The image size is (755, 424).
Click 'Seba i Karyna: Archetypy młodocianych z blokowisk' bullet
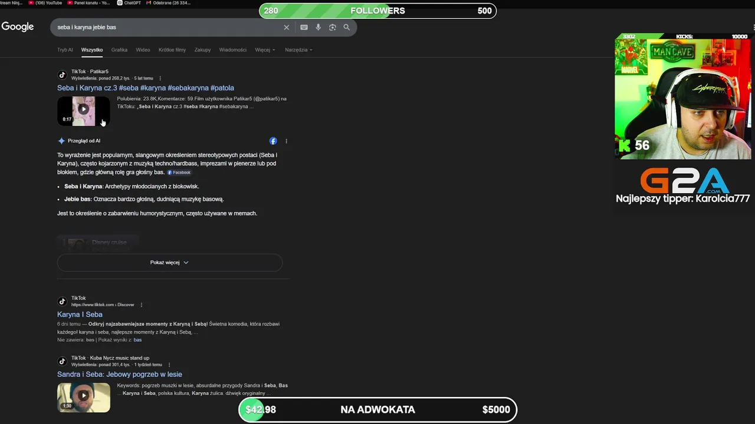132,187
